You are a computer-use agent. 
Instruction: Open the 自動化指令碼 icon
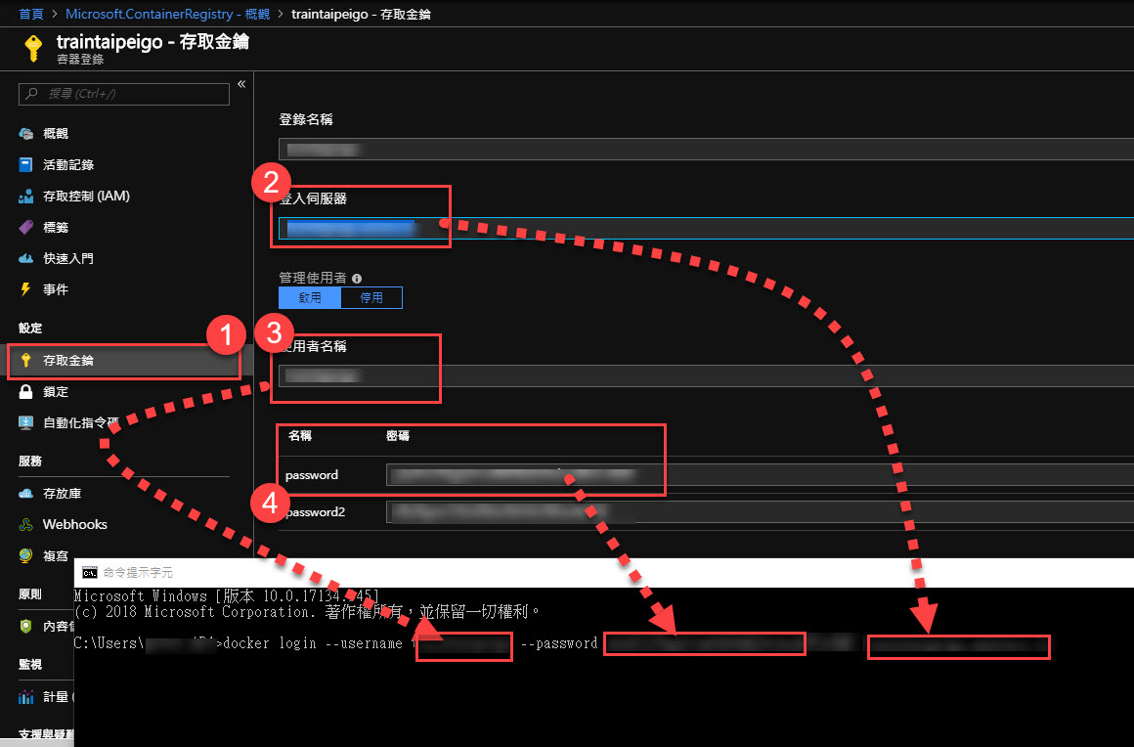point(26,422)
